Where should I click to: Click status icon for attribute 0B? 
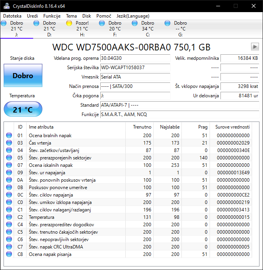(9, 187)
